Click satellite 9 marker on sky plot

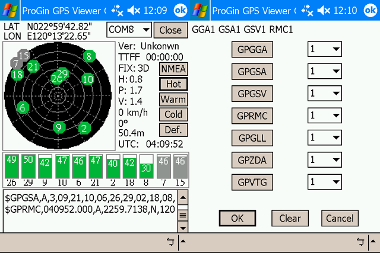coord(59,127)
